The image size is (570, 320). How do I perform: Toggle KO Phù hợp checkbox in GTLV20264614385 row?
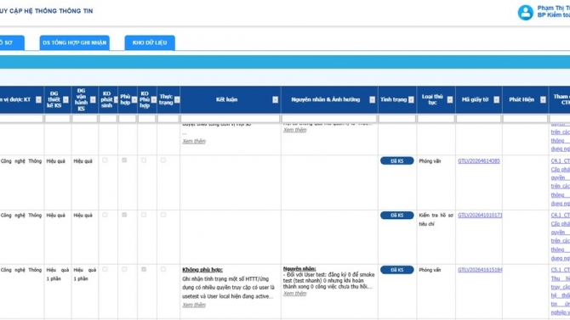tap(144, 160)
